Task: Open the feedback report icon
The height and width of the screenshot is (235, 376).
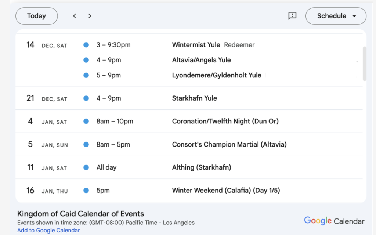Action: pos(292,16)
